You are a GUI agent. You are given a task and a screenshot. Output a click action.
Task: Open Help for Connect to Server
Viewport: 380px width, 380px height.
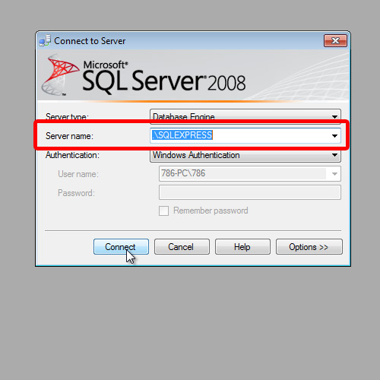pyautogui.click(x=242, y=246)
